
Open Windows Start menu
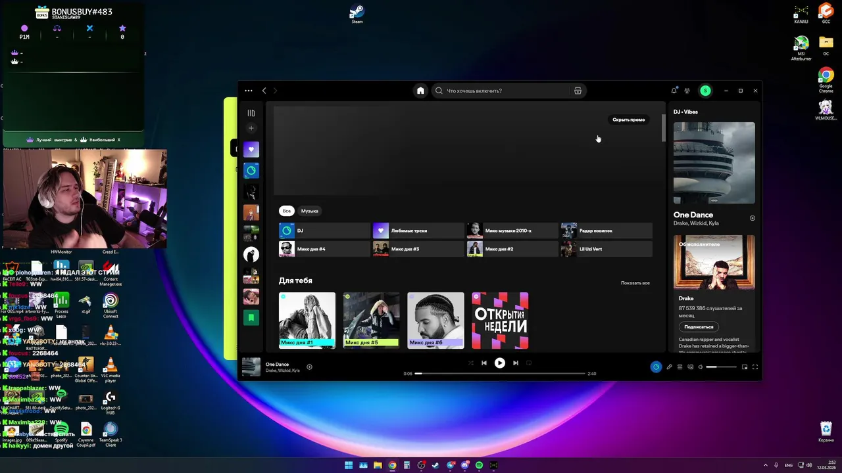[349, 465]
